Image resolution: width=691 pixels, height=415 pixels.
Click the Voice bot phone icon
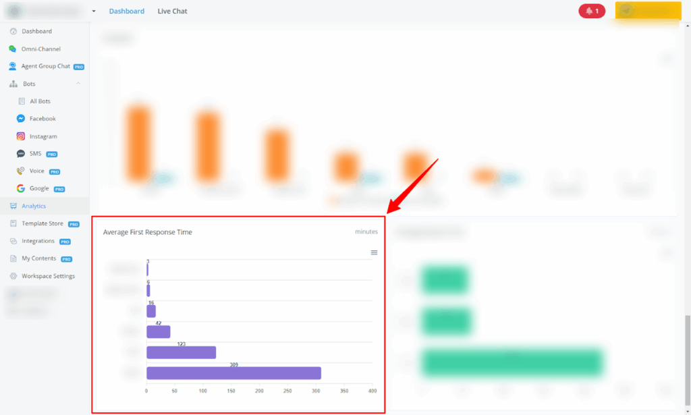(x=21, y=171)
